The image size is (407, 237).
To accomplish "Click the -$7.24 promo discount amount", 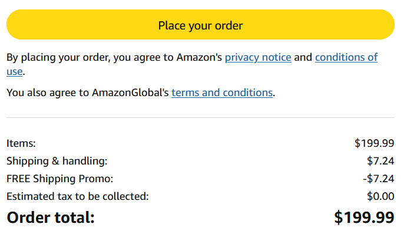I will pos(378,179).
